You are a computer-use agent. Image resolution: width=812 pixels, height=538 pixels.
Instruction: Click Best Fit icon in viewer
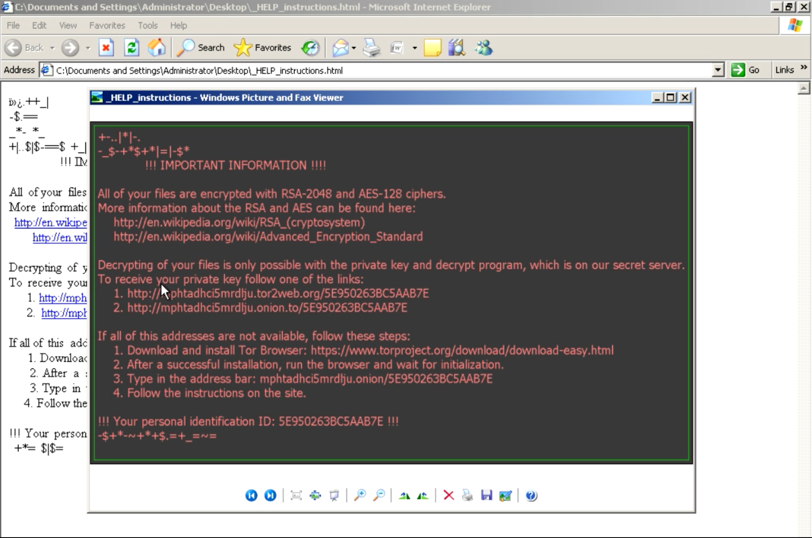[x=296, y=495]
